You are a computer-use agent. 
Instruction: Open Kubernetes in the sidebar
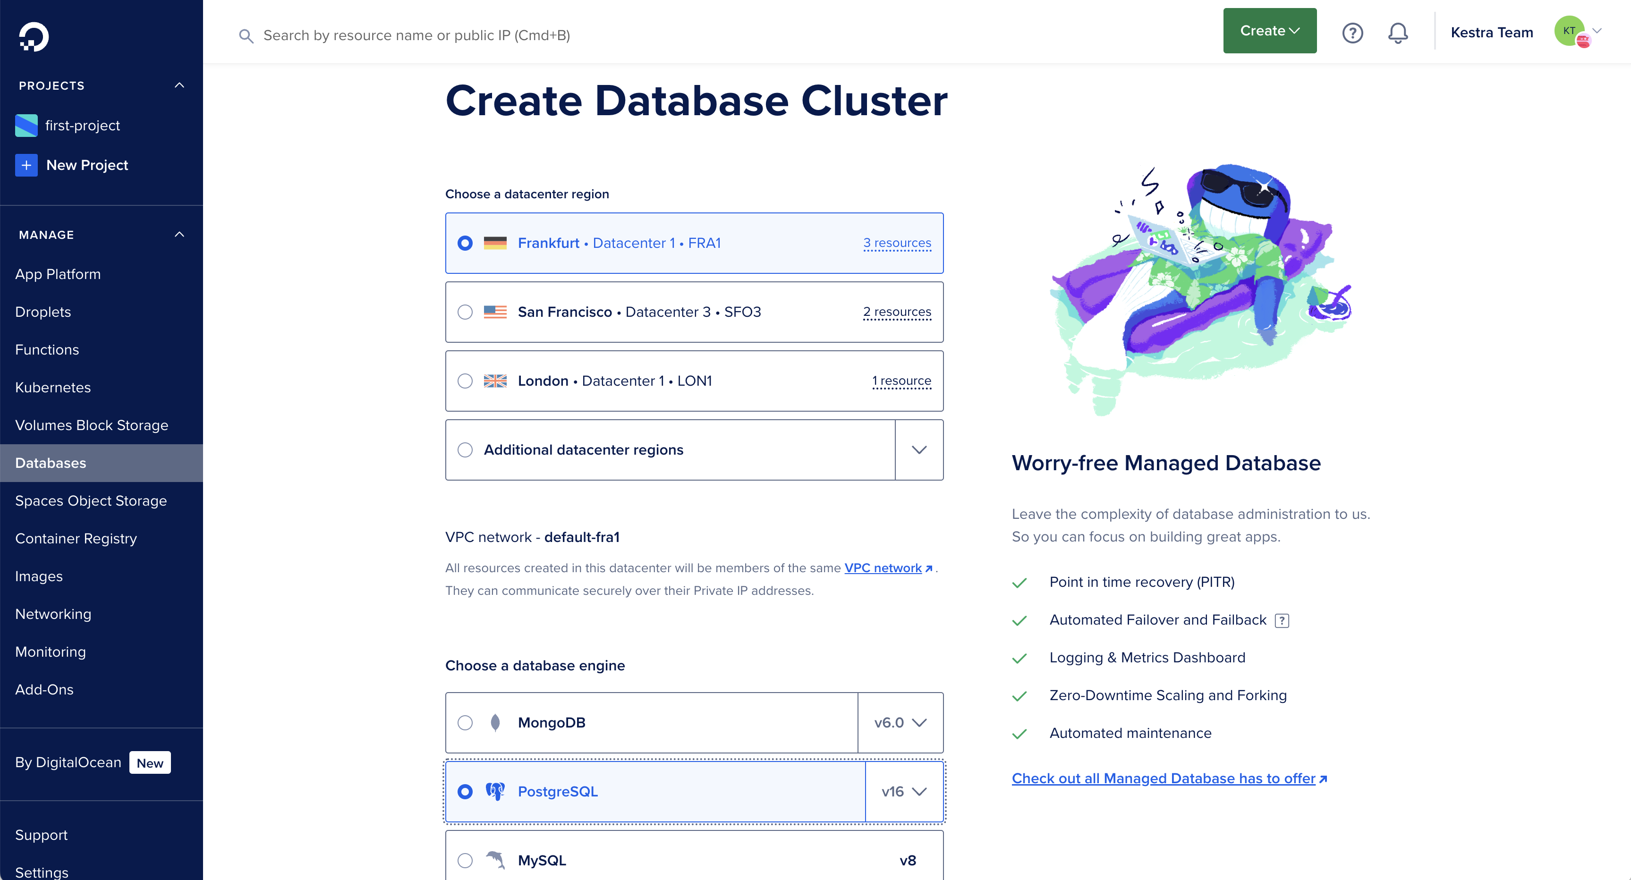click(x=53, y=388)
